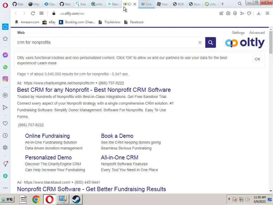The image size is (273, 205).
Task: Switch to the free tab
Action: 81,4
